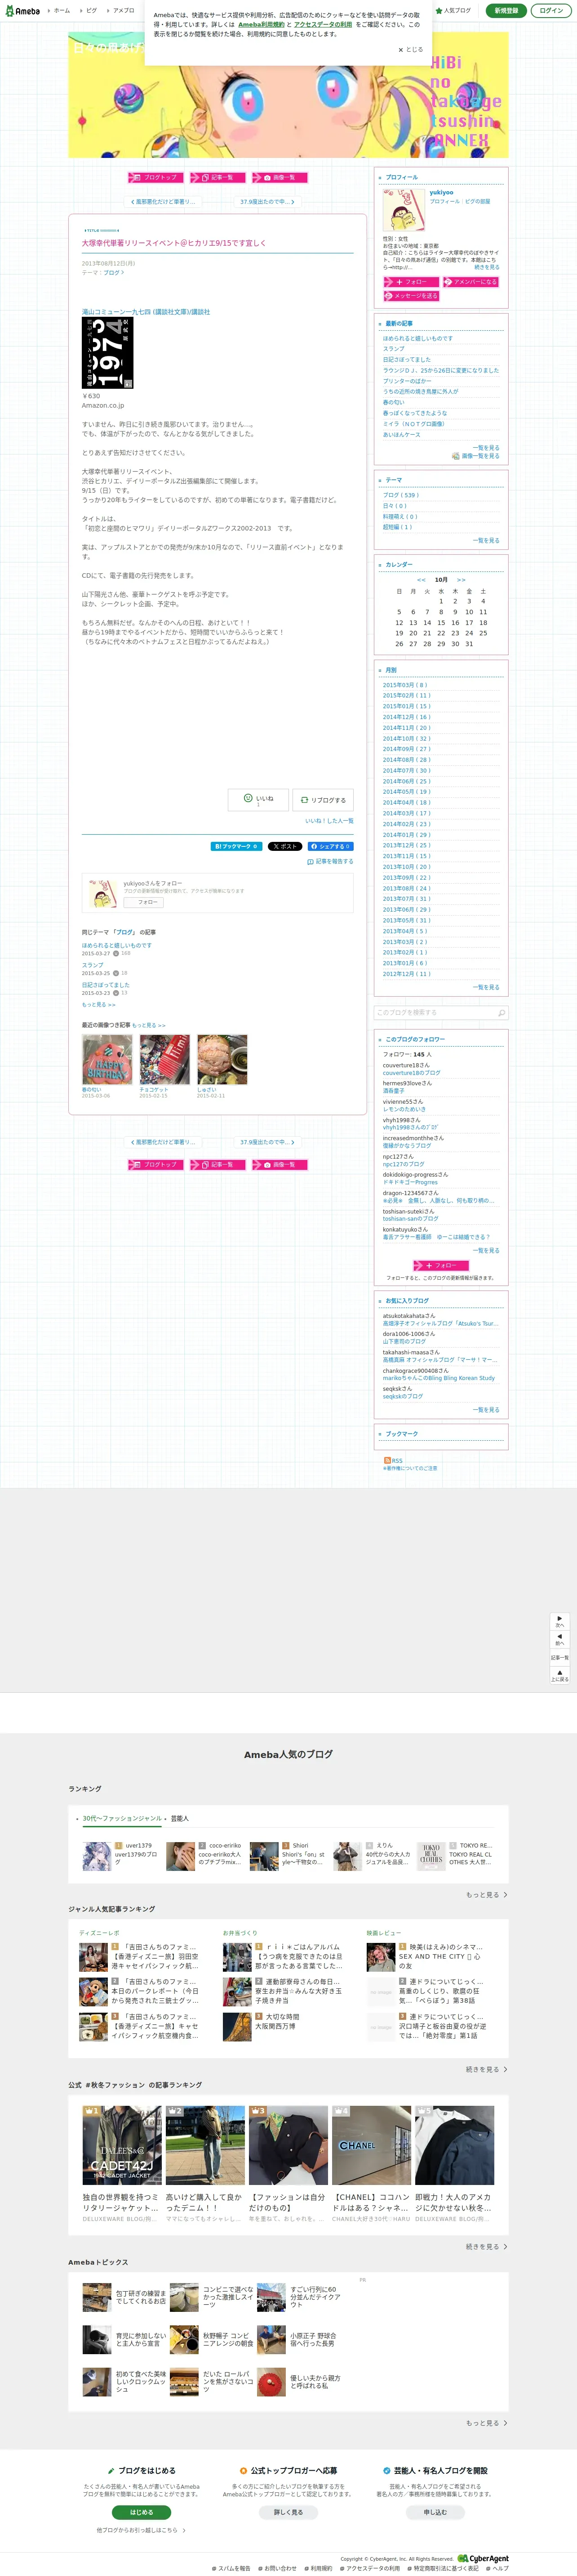This screenshot has width=577, height=2576.
Task: Open monthly archive 2014年01月 ( 29 )
Action: (x=407, y=835)
